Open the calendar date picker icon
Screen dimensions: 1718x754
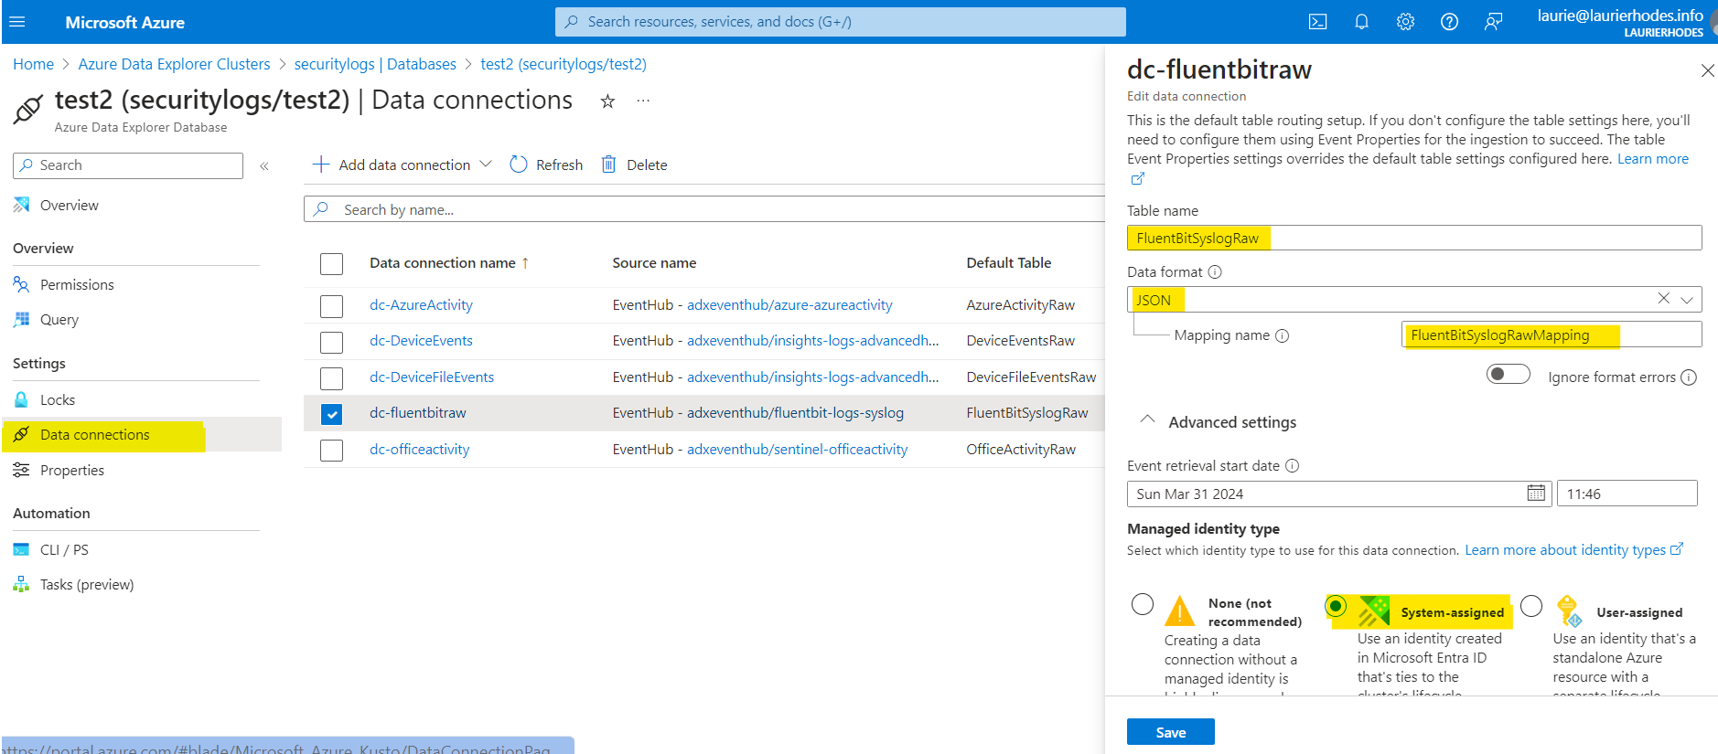click(x=1536, y=494)
